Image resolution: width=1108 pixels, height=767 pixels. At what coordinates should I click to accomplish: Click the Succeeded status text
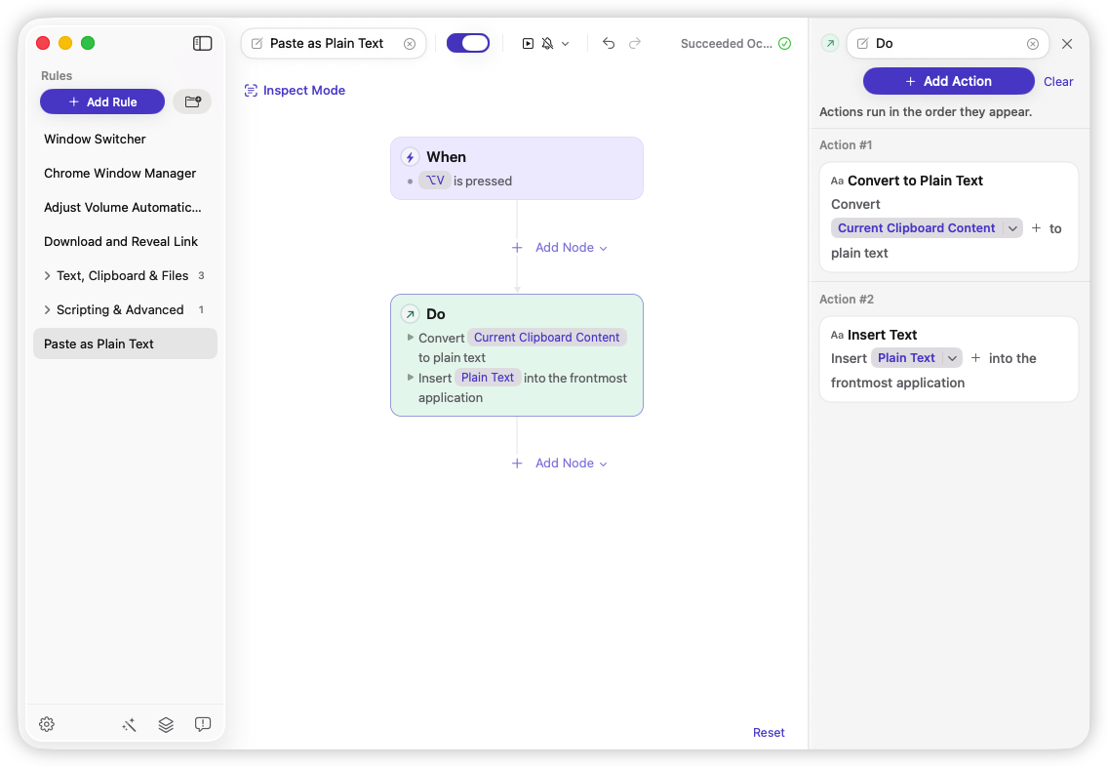tap(726, 44)
